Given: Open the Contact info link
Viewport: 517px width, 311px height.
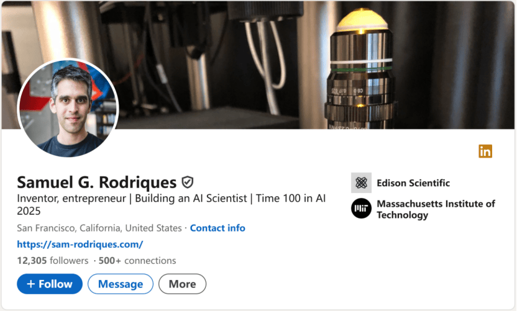Looking at the screenshot, I should (217, 228).
